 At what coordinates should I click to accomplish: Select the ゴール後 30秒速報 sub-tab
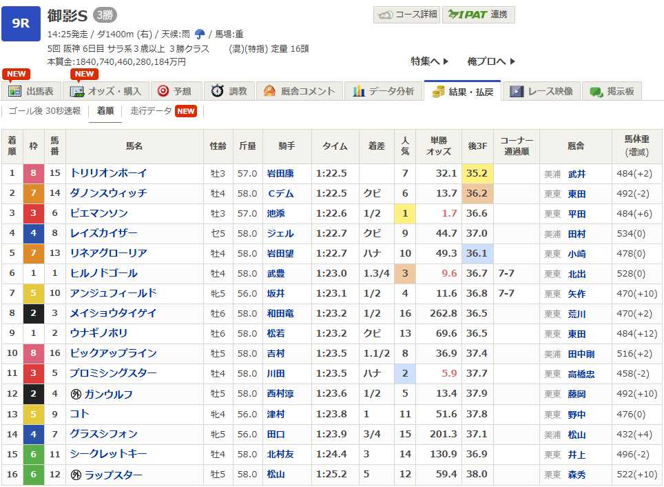pyautogui.click(x=45, y=111)
